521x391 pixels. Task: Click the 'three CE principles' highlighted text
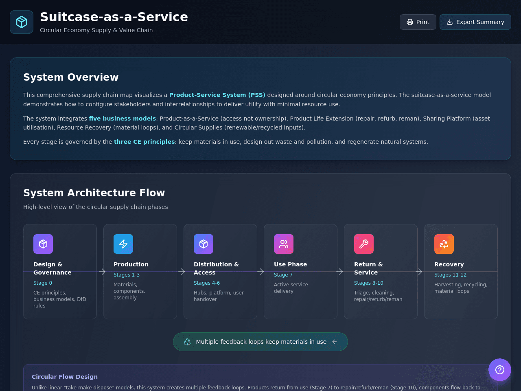tap(144, 142)
